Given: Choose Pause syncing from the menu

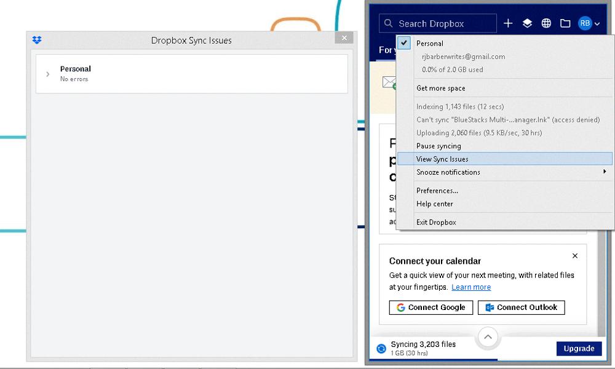Looking at the screenshot, I should (x=438, y=146).
